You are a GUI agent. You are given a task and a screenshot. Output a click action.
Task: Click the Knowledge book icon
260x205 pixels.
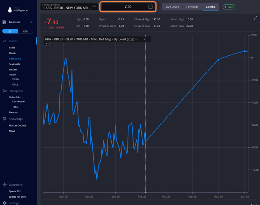point(5,119)
